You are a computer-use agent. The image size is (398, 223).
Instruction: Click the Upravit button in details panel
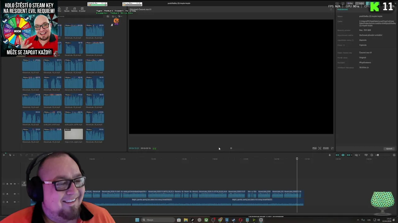click(389, 149)
